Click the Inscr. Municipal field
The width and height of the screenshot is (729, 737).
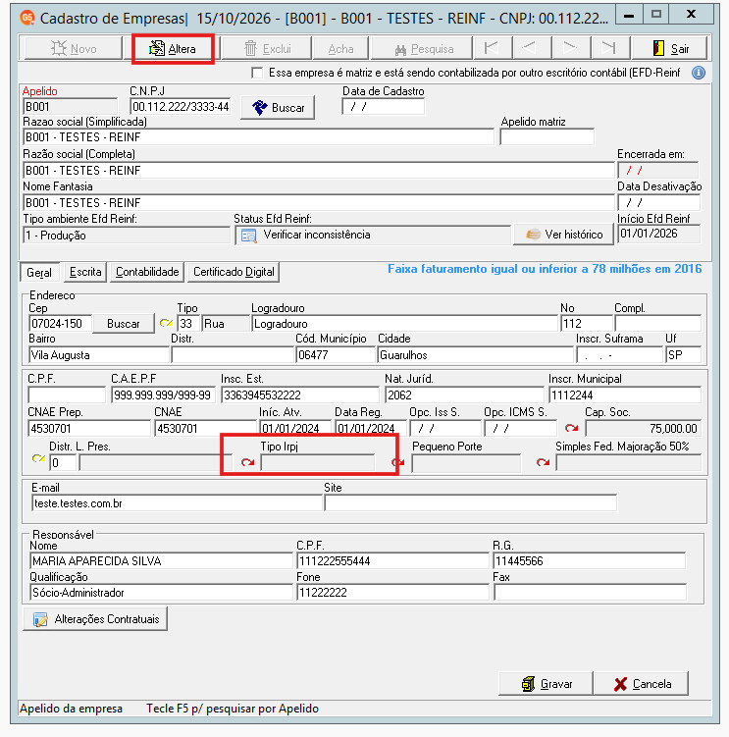[625, 395]
